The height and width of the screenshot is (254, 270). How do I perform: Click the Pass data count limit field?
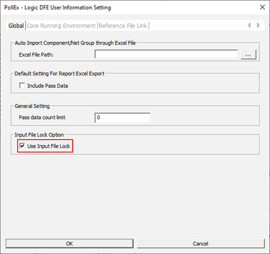pyautogui.click(x=123, y=118)
